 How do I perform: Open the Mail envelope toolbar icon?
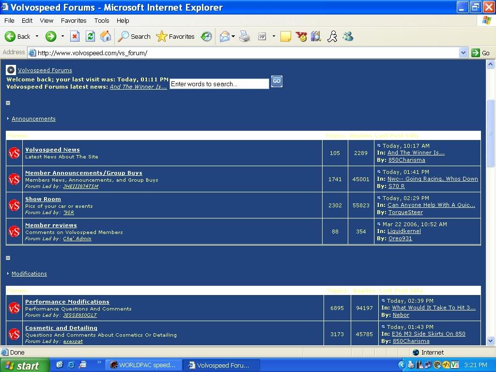tap(225, 37)
